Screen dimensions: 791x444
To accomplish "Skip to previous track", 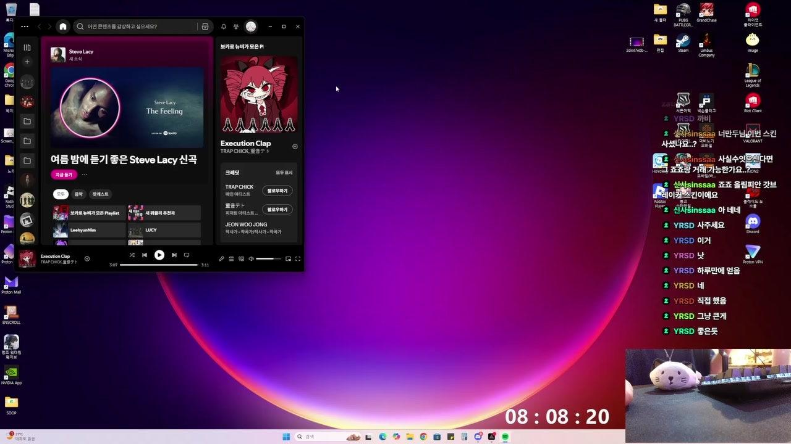I will tap(145, 255).
